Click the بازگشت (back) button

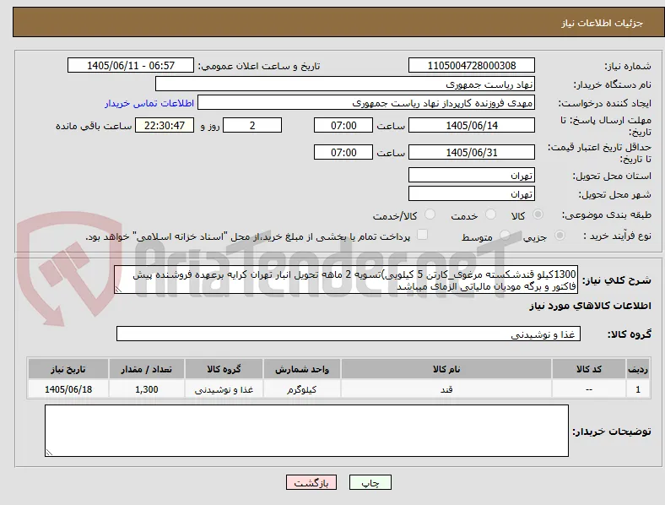[311, 482]
